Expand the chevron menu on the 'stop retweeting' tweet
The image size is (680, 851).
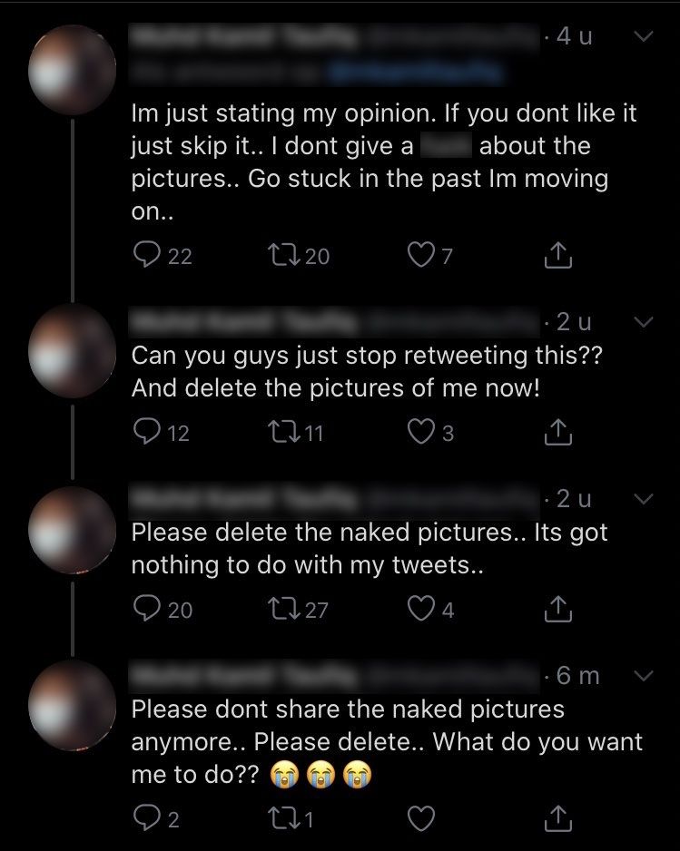click(643, 321)
